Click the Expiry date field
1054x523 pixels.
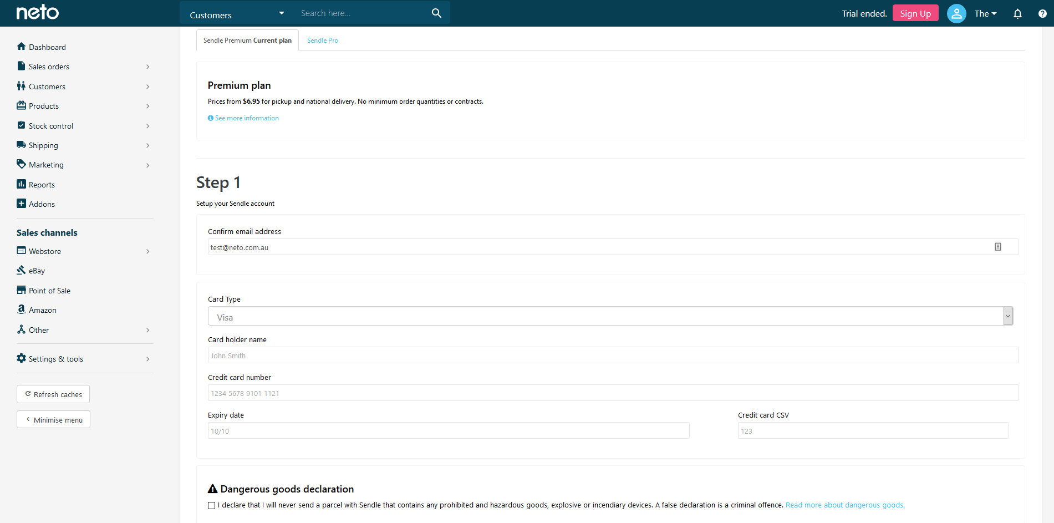click(449, 430)
